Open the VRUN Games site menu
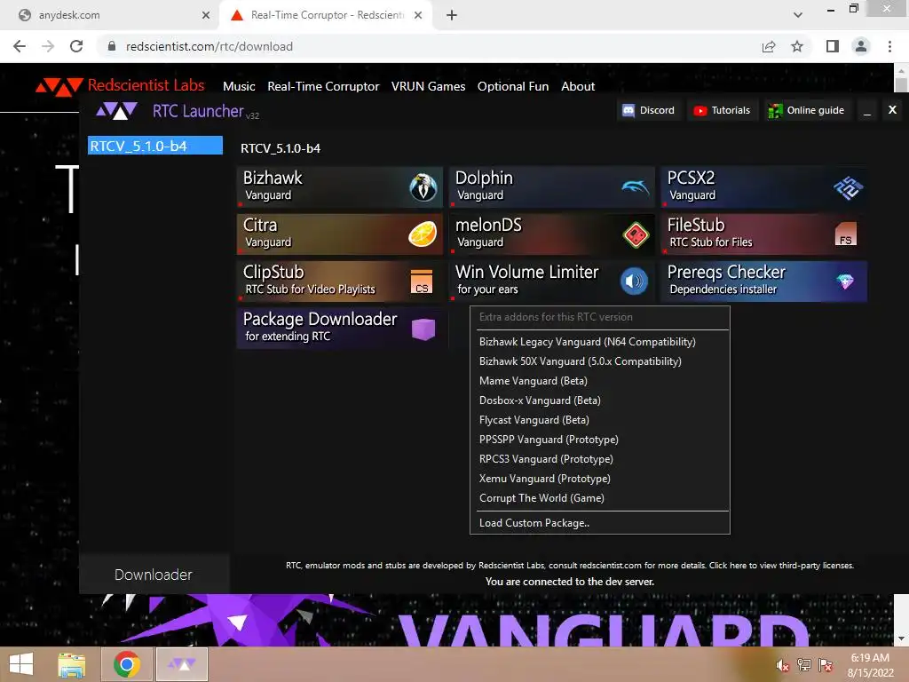 tap(428, 86)
